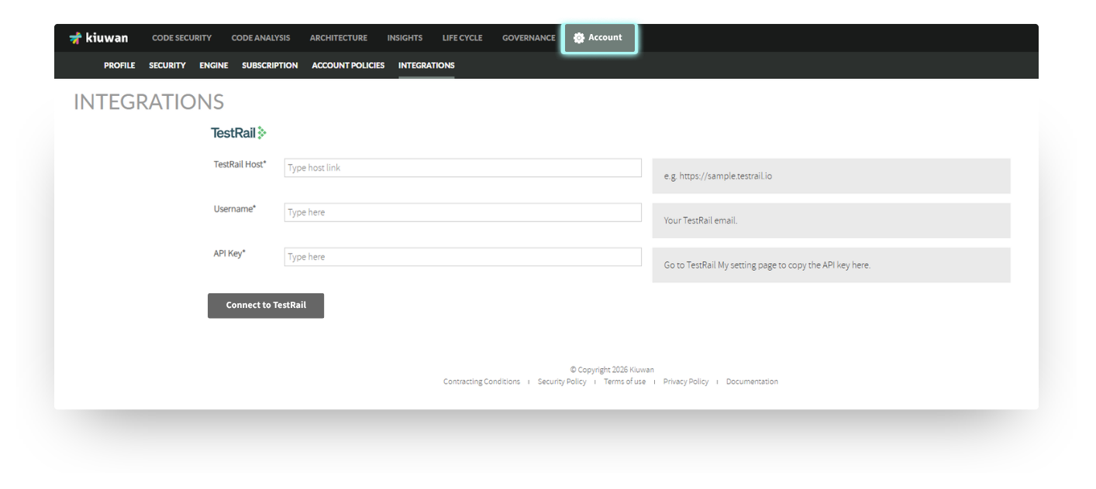The height and width of the screenshot is (489, 1096).
Task: Open the Engine tab
Action: coord(213,65)
